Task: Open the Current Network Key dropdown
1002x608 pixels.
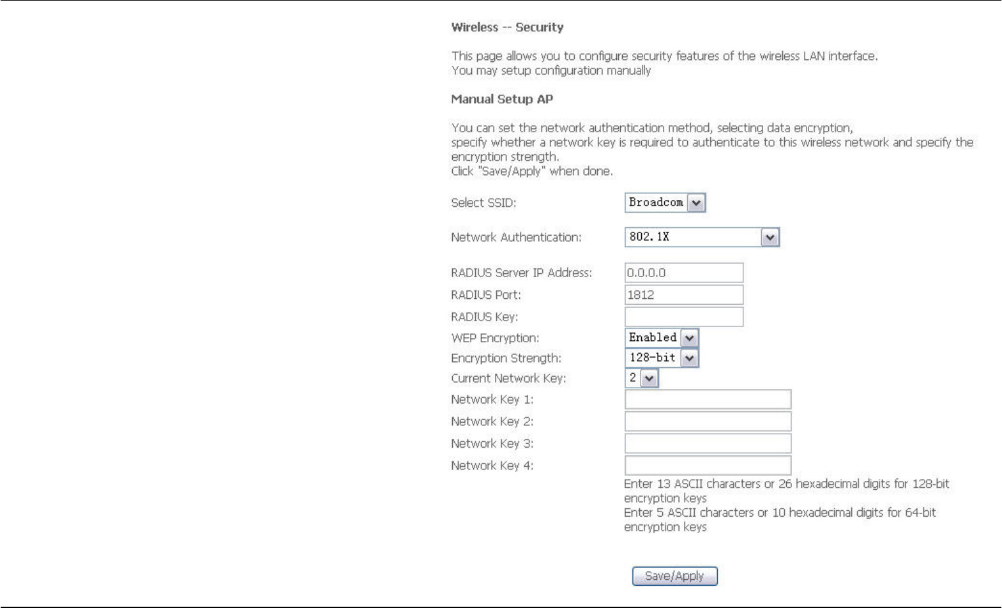Action: pyautogui.click(x=641, y=378)
